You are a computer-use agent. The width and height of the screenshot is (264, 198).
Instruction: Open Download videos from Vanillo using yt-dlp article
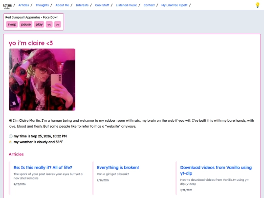(216, 171)
